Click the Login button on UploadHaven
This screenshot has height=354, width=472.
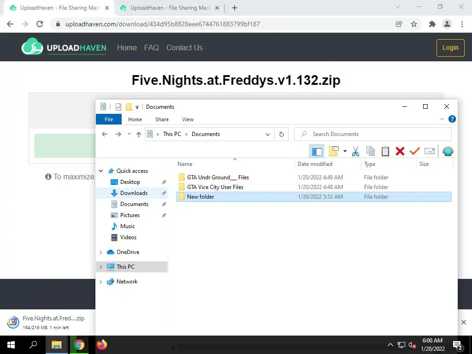point(450,47)
